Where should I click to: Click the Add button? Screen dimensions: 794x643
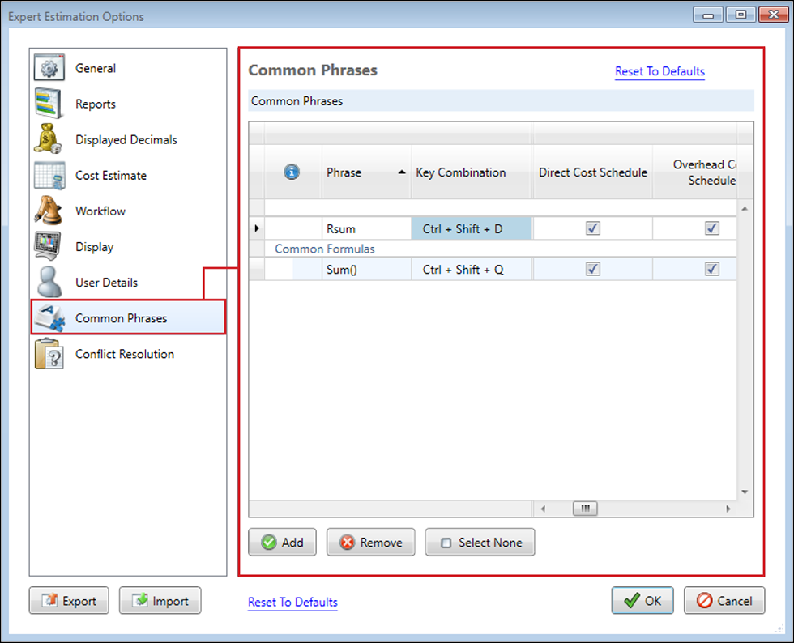(x=283, y=543)
